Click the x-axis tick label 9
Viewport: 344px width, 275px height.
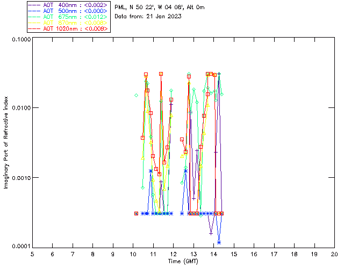113,254
